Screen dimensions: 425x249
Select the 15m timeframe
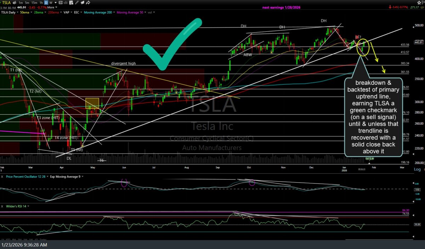34,2
